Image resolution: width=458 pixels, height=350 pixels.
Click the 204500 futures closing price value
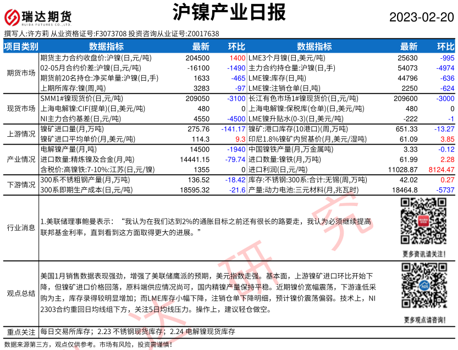click(197, 58)
